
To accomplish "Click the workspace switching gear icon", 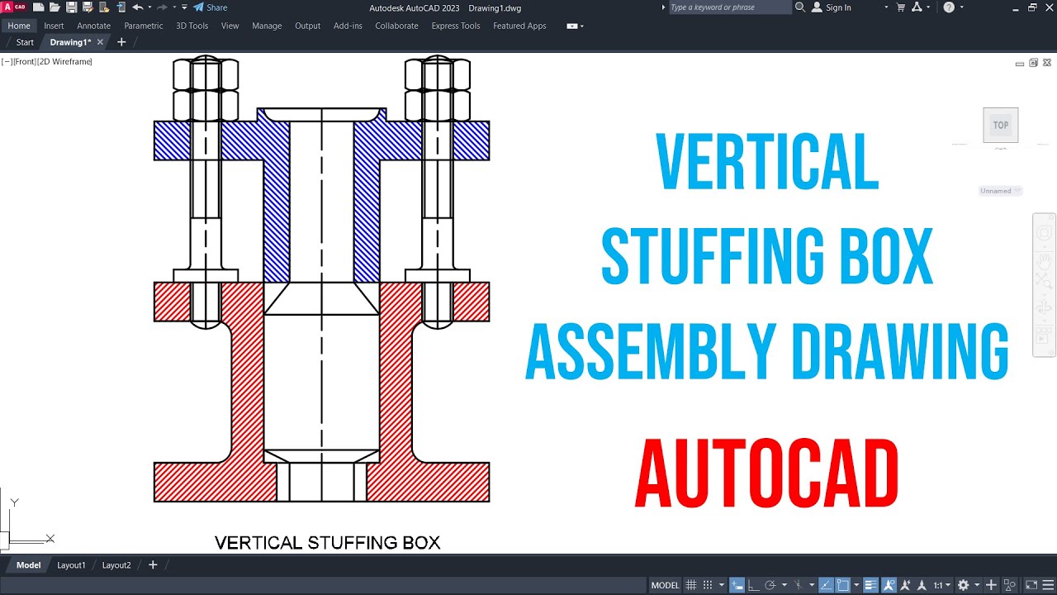I will [962, 585].
